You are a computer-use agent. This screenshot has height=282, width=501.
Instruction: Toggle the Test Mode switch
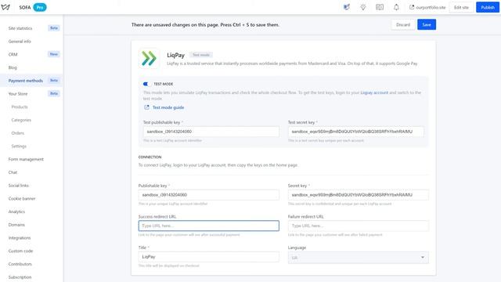(x=146, y=84)
